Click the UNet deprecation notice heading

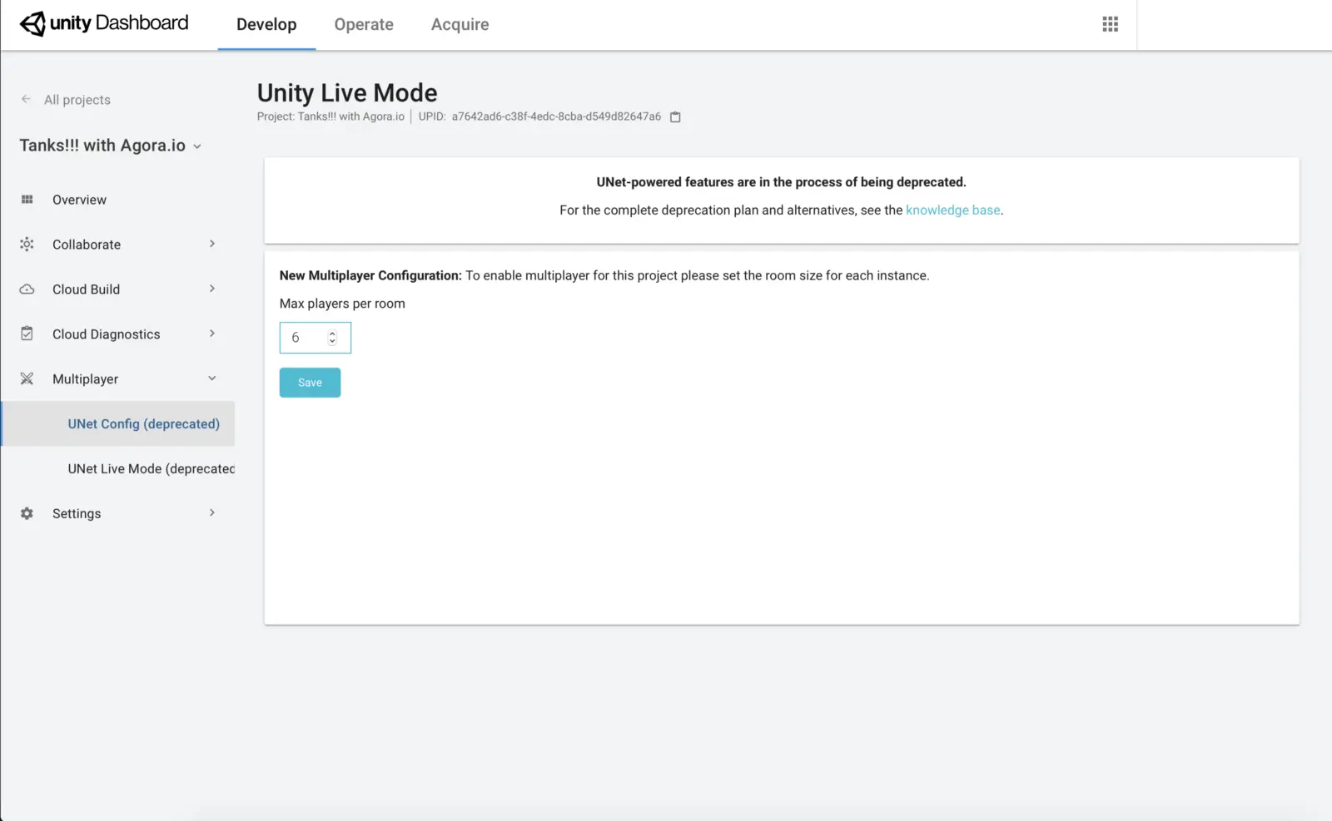click(x=782, y=182)
